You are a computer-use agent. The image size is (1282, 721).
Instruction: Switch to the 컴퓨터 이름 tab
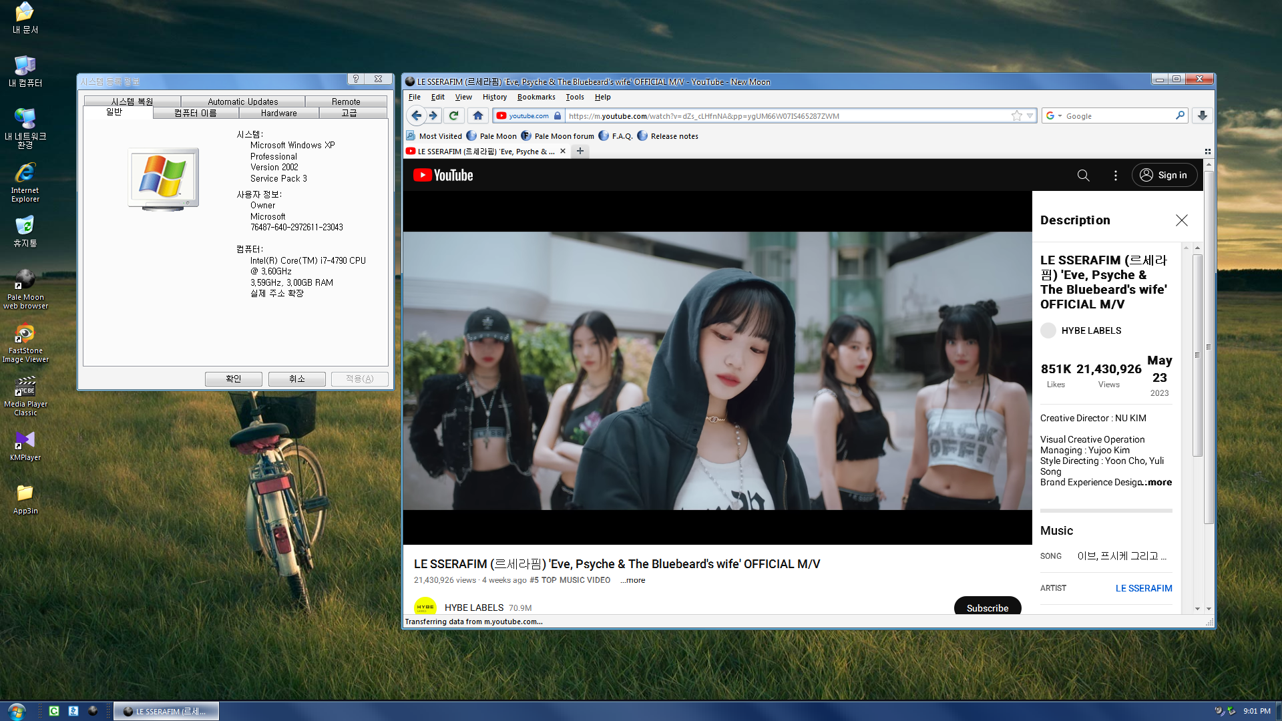coord(196,113)
